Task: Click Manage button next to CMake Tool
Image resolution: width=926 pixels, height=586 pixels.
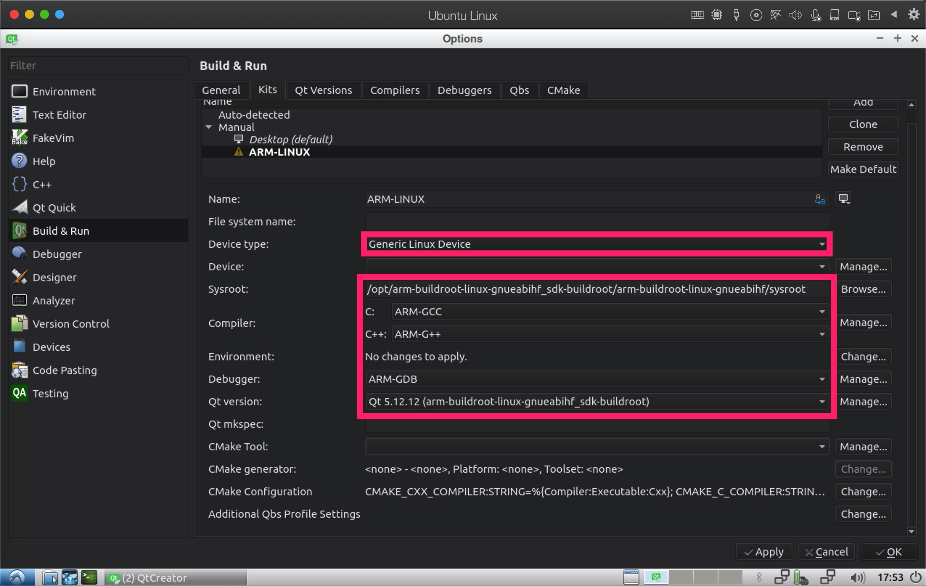Action: tap(863, 446)
